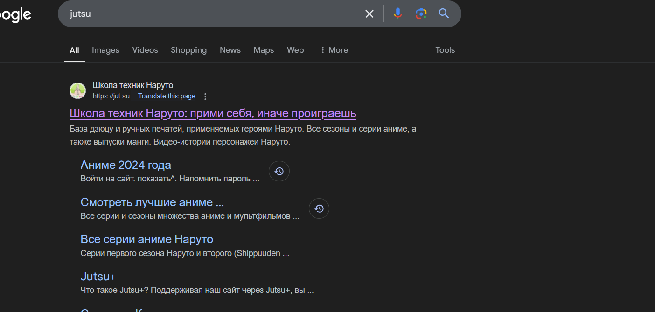The height and width of the screenshot is (312, 655).
Task: Follow the Jutsu+ sitelink
Action: (98, 276)
